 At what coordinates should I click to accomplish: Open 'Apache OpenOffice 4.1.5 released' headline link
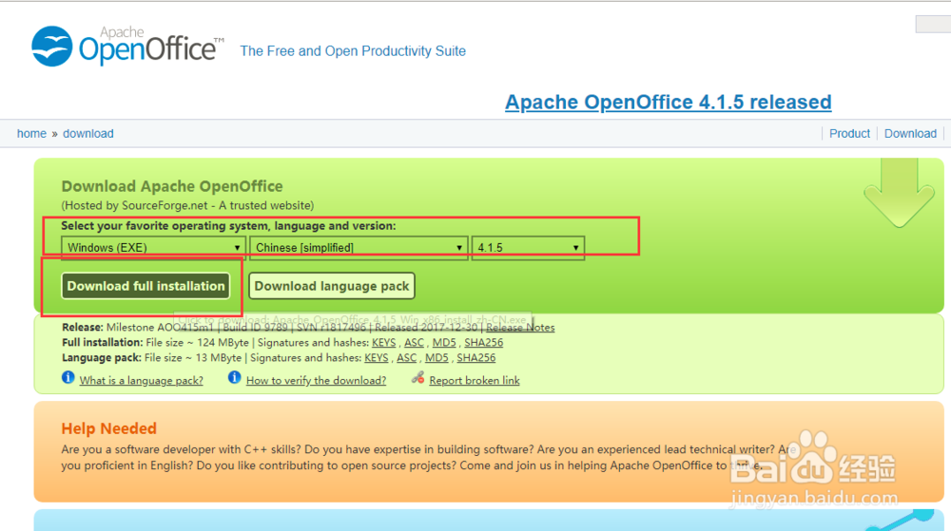669,102
